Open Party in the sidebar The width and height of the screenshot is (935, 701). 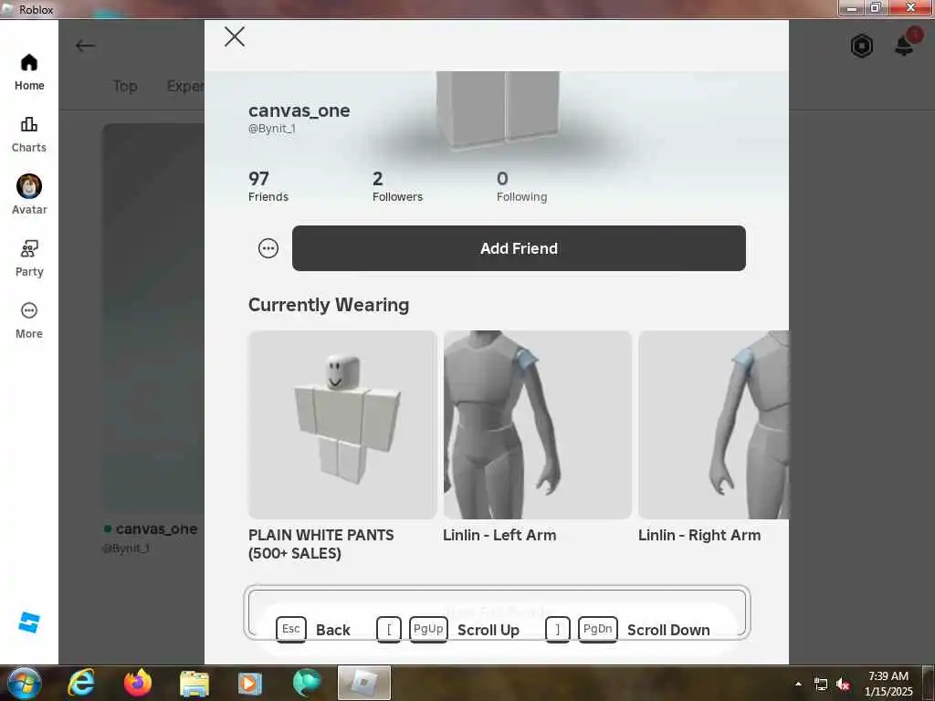coord(29,258)
